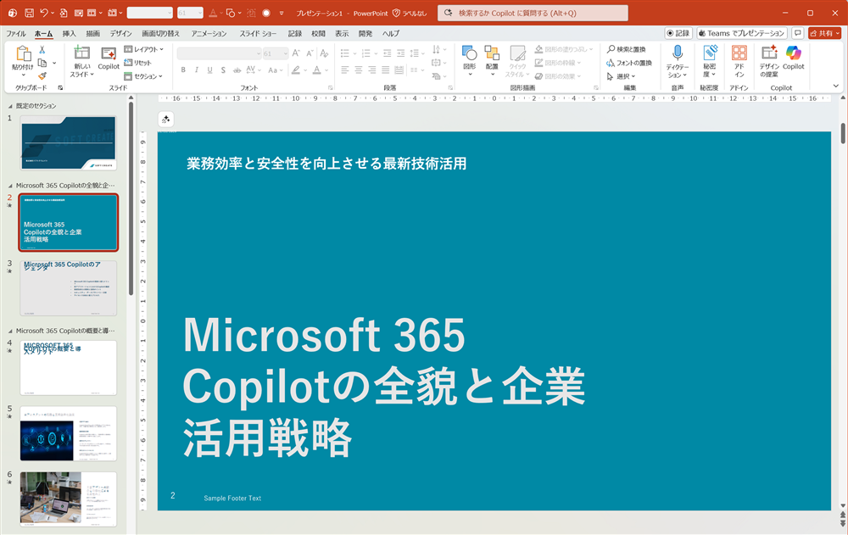The image size is (848, 535).
Task: Switch to the 挿入 Insert tab
Action: 69,34
